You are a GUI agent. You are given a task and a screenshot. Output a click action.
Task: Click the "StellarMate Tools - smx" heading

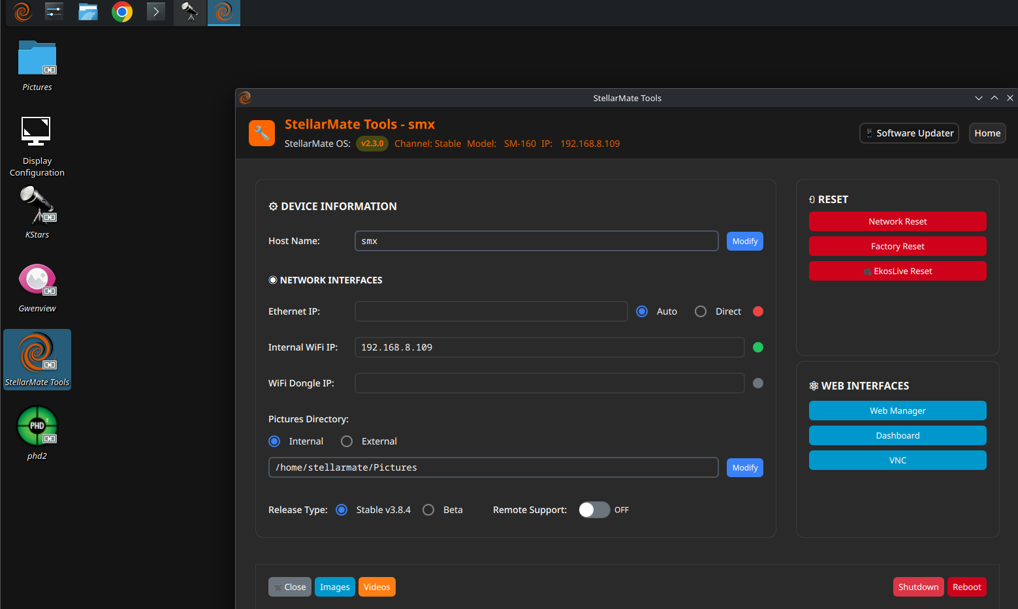click(360, 124)
